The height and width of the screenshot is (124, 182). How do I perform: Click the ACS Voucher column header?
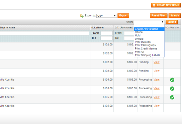172,28
